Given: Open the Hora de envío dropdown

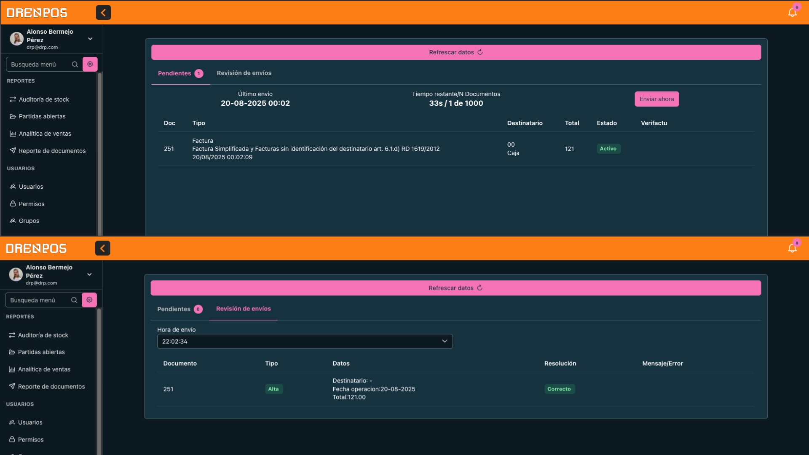Looking at the screenshot, I should point(305,341).
